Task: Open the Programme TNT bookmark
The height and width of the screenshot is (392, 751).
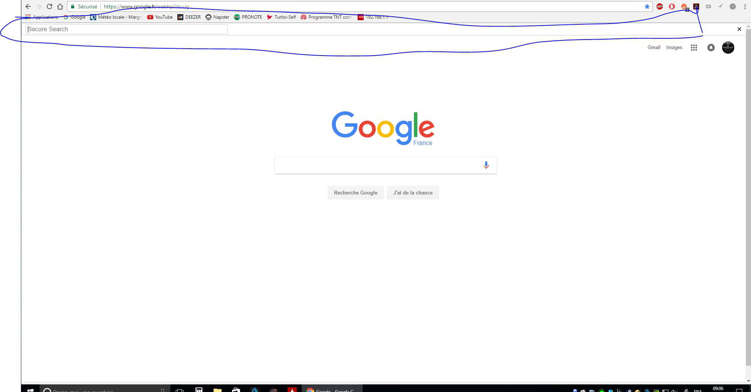Action: pyautogui.click(x=326, y=17)
